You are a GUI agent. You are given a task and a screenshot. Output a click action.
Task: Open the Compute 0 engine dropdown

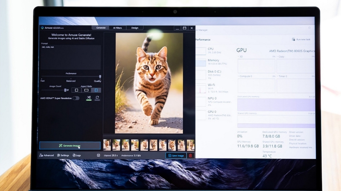tap(245, 76)
